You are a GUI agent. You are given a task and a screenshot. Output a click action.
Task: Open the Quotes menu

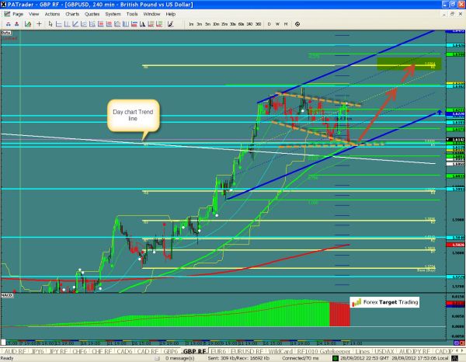click(92, 15)
